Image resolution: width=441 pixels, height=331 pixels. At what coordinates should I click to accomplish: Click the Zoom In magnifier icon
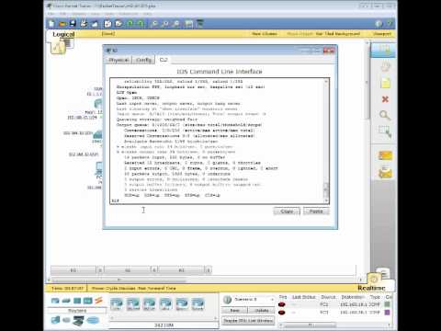[154, 23]
